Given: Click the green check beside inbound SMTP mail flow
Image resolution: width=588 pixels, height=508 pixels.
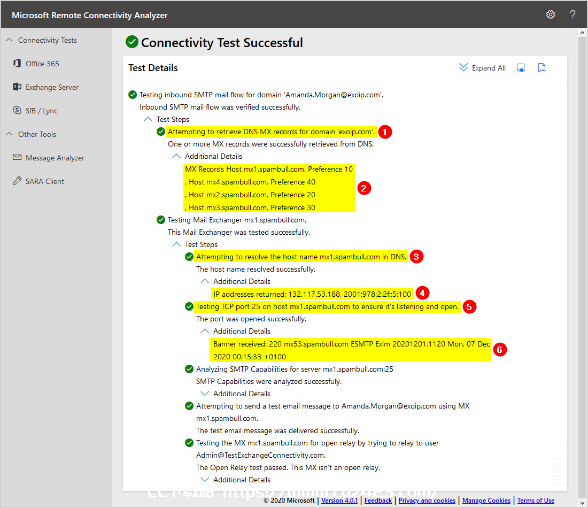Looking at the screenshot, I should pyautogui.click(x=133, y=95).
